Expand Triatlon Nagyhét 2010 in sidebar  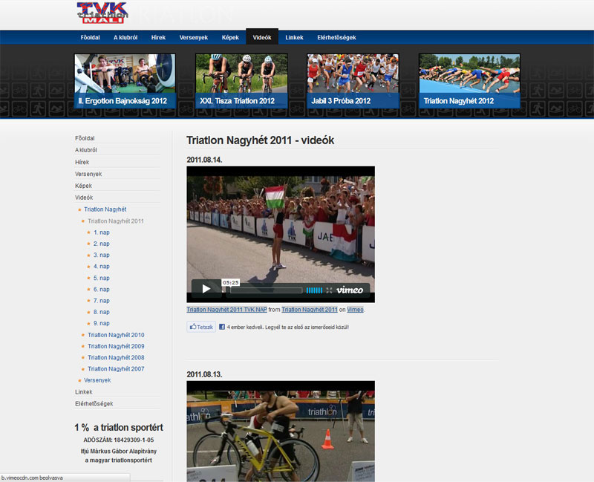pos(116,335)
